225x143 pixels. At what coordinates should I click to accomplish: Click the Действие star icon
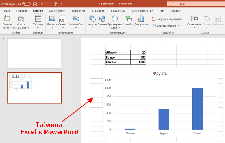pos(218,19)
